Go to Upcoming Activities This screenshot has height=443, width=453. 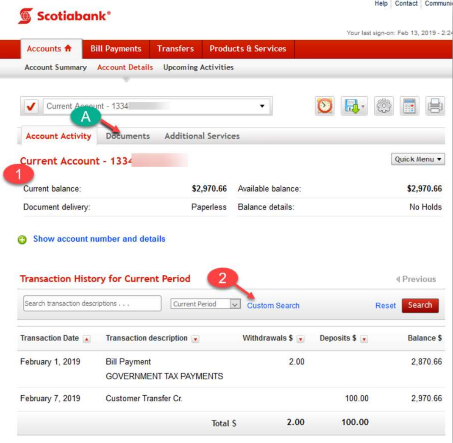[198, 67]
